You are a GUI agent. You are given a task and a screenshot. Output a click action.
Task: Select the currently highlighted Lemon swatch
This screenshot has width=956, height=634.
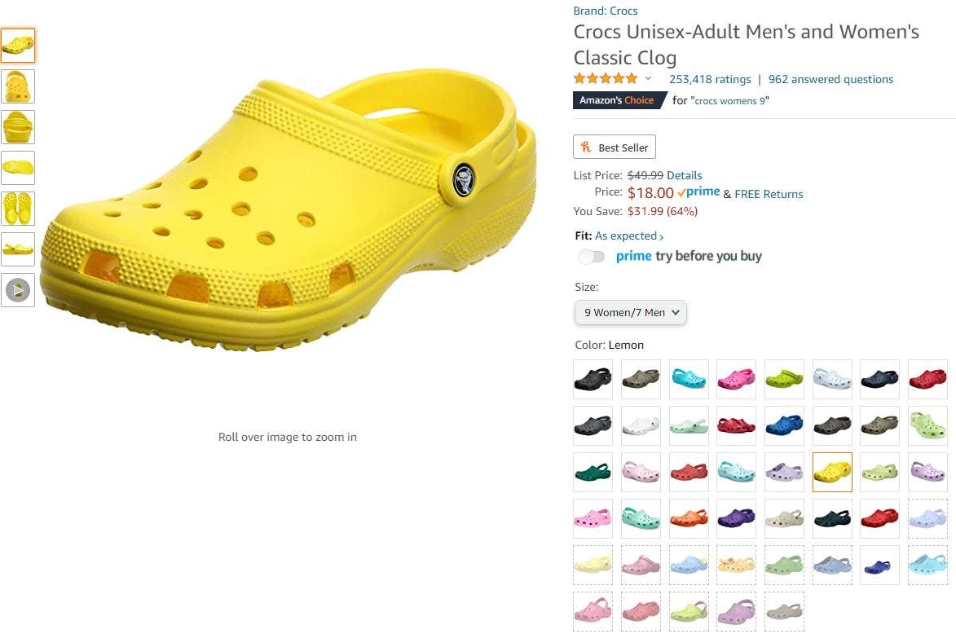[x=832, y=472]
